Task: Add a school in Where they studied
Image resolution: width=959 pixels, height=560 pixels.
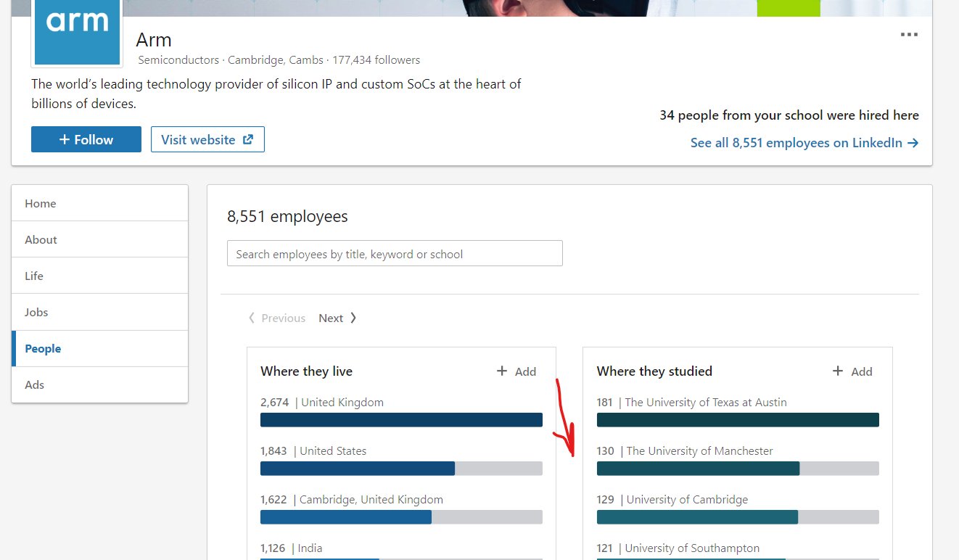Action: tap(852, 371)
